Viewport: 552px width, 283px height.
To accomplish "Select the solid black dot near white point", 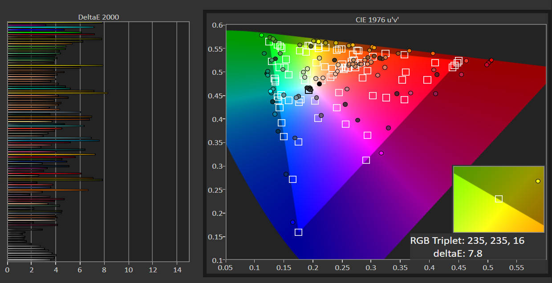I will 319,84.
